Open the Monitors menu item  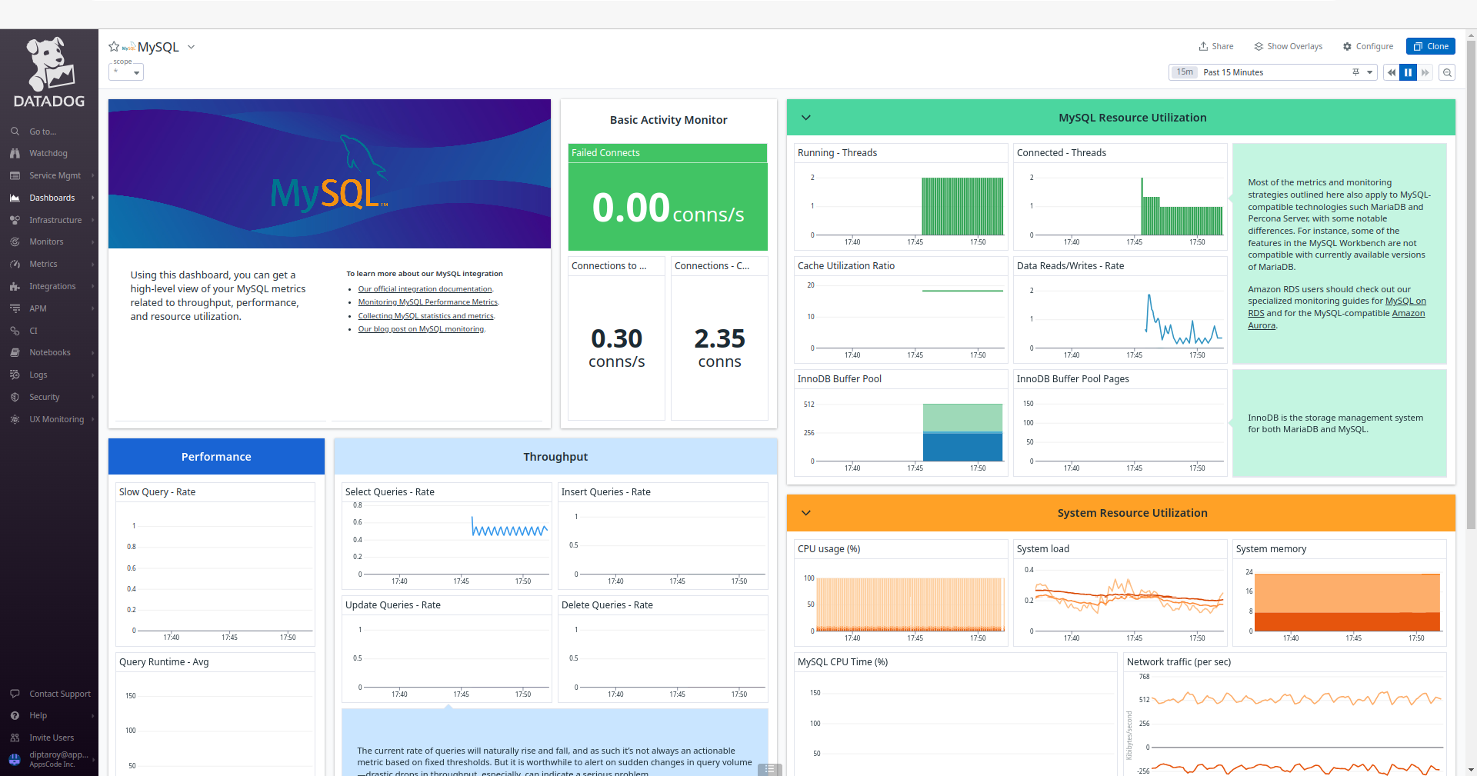click(x=46, y=242)
